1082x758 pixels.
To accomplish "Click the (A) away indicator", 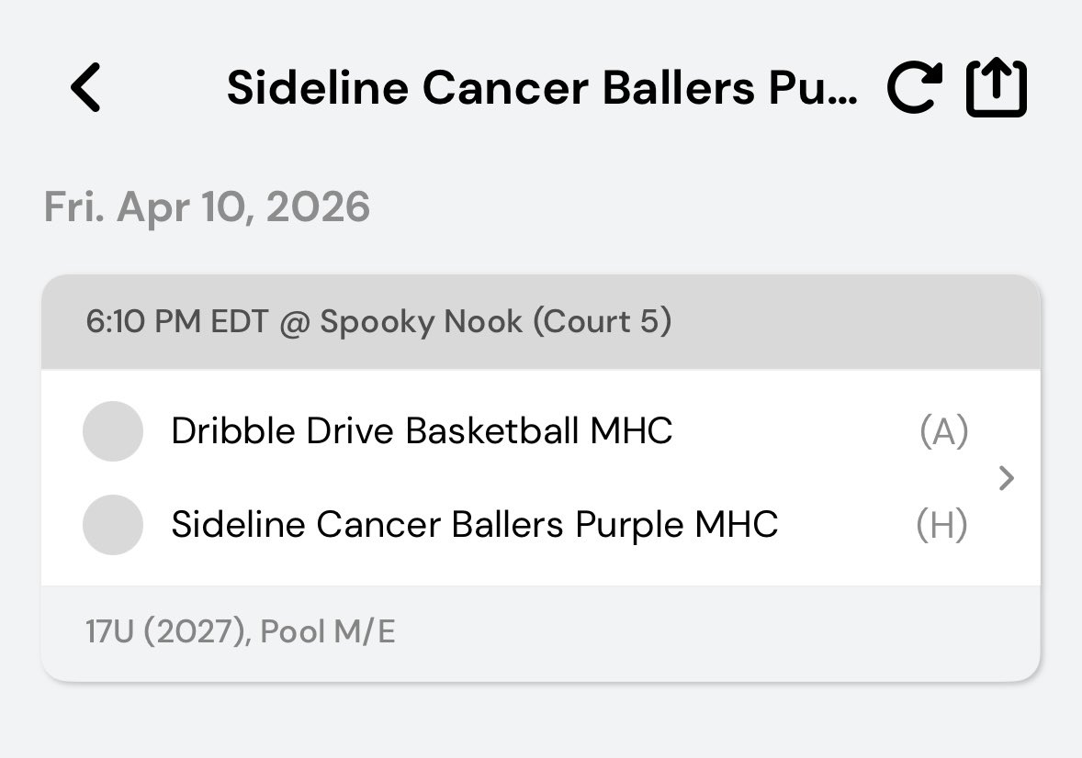I will pos(944,431).
